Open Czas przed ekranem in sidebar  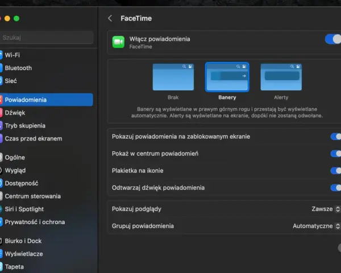47,138
